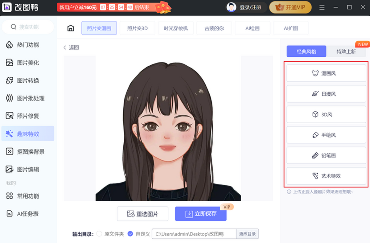Apply the 漫画风 style

click(326, 73)
